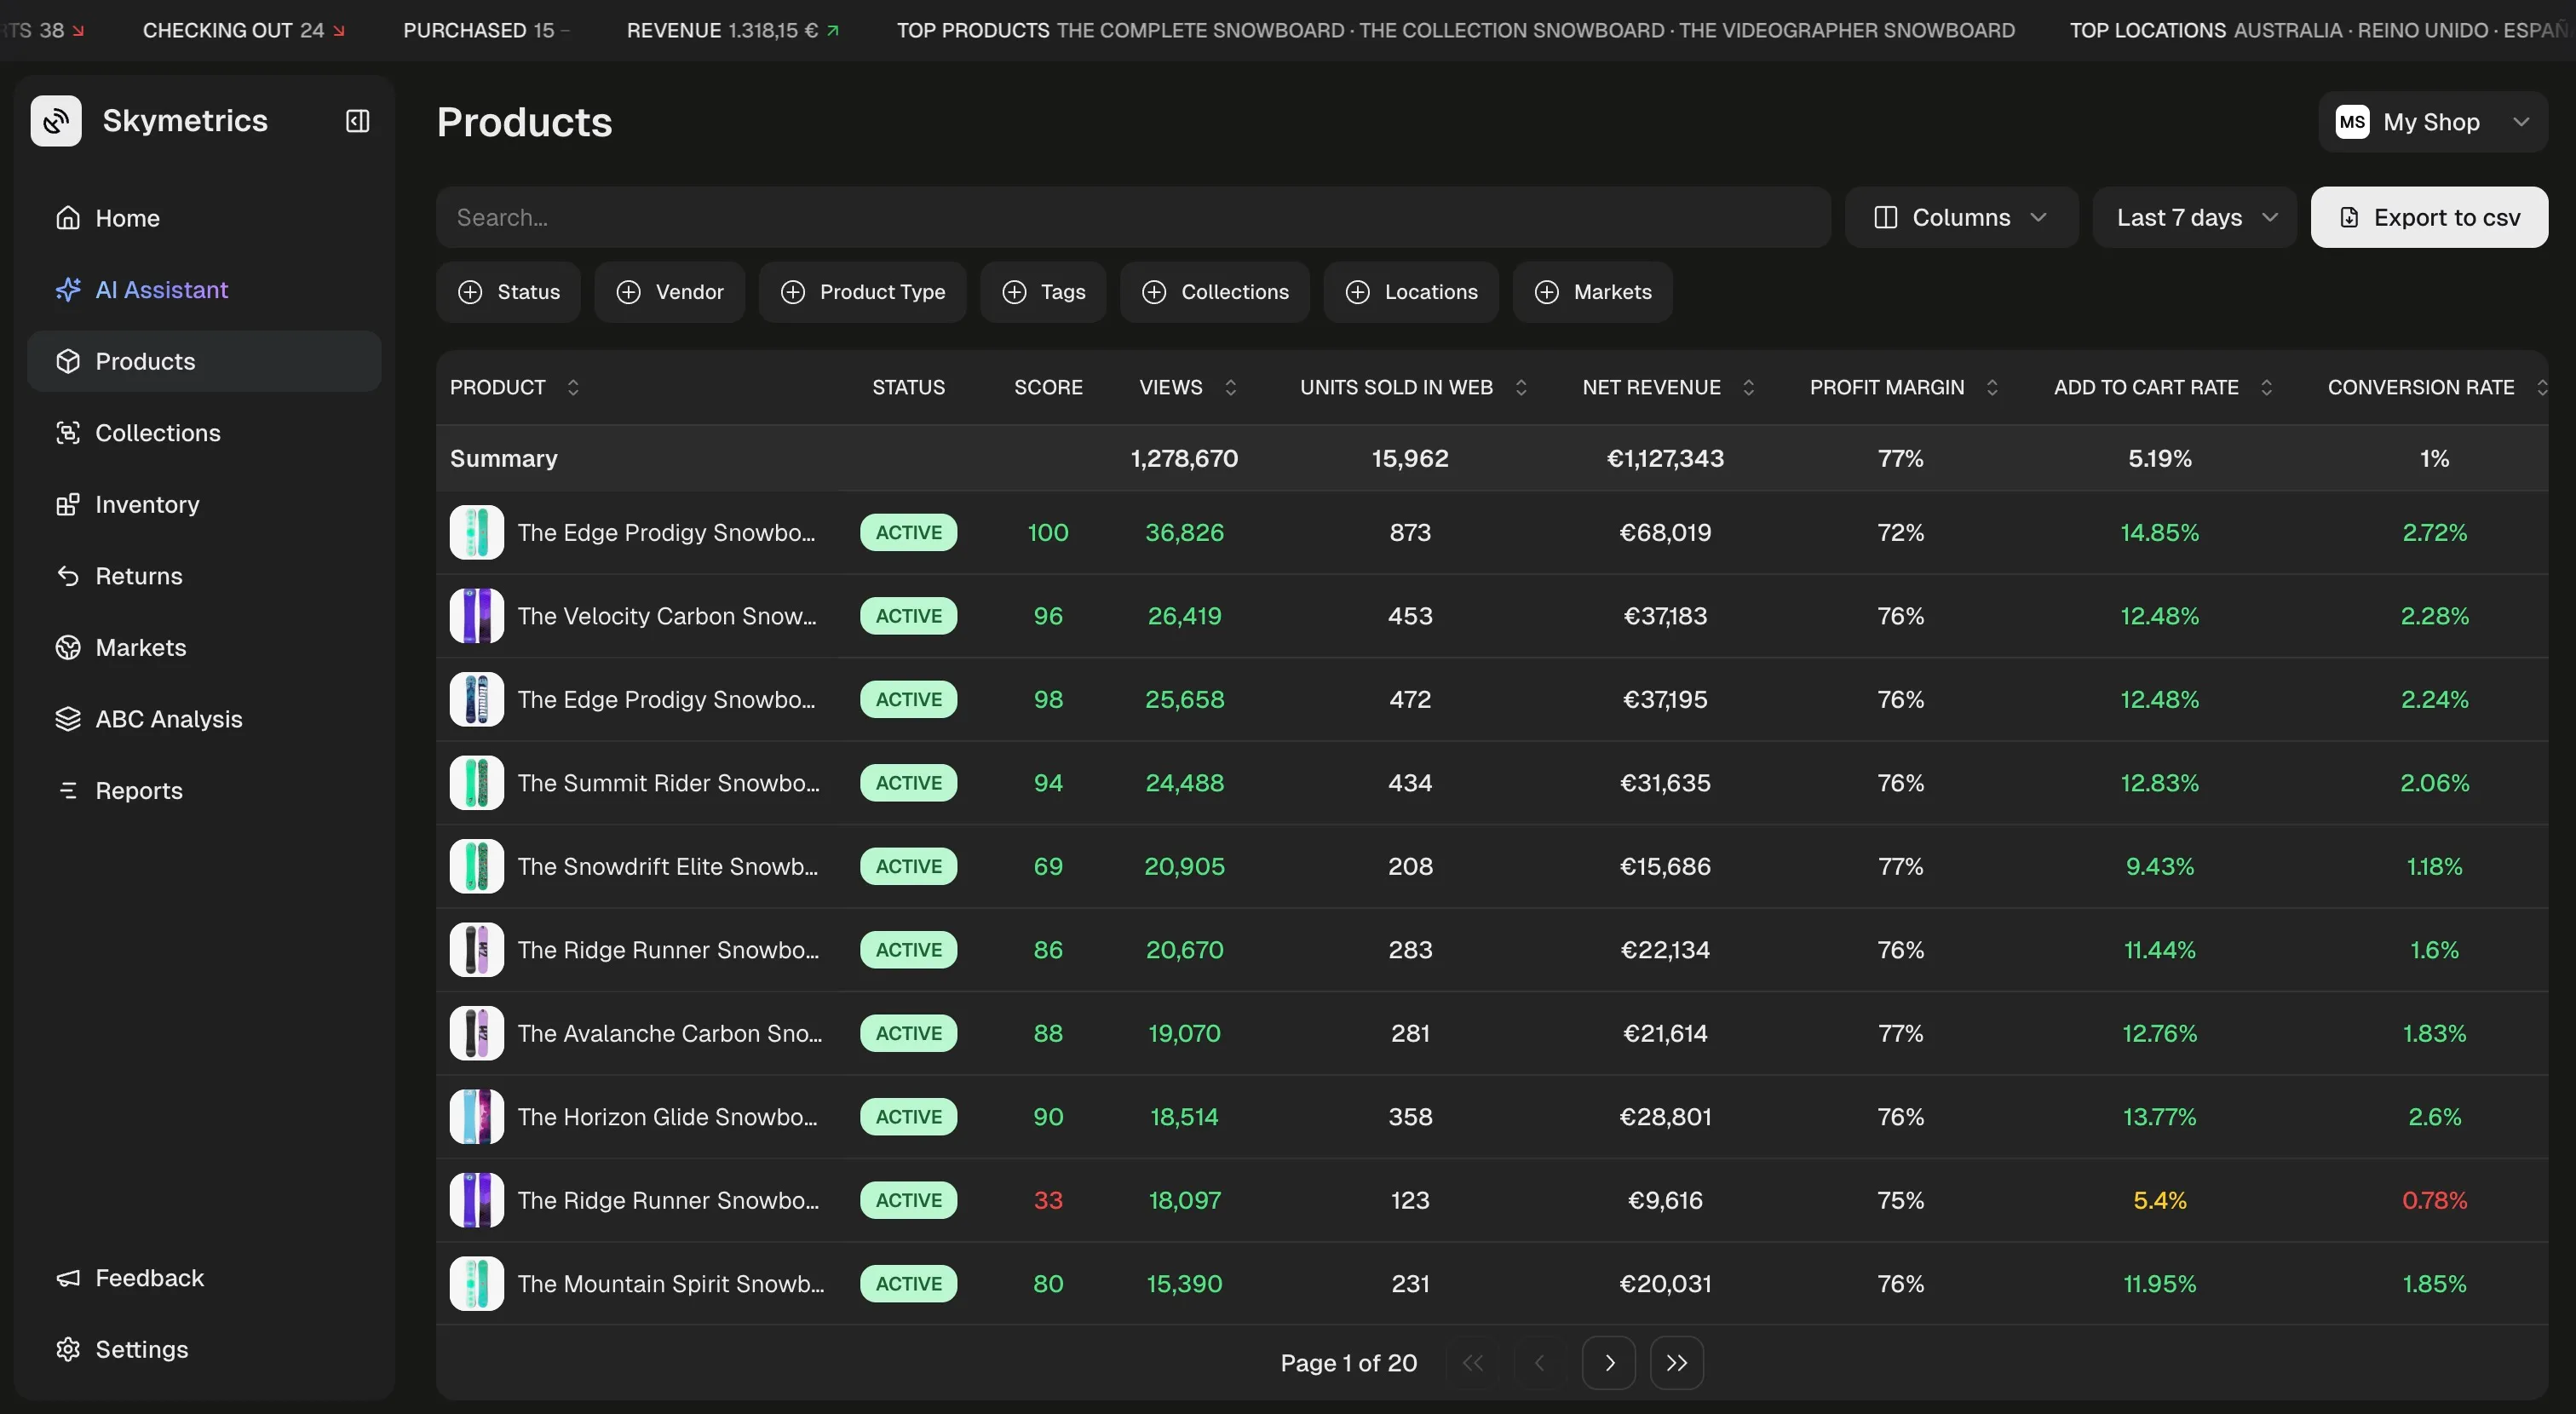Viewport: 2576px width, 1414px height.
Task: Click Feedback megaphone in sidebar
Action: [x=68, y=1278]
